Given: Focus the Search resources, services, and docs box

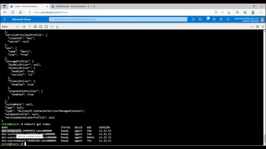Looking at the screenshot, I should tap(118, 19).
